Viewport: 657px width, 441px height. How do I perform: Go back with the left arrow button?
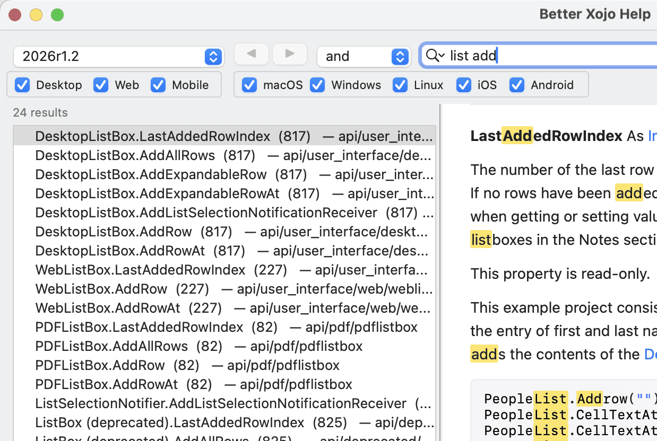coord(252,54)
